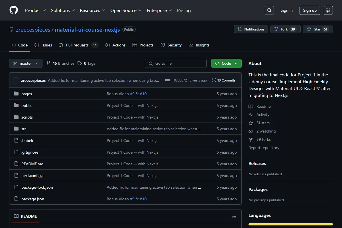Switch to the Pull requests tab
Screen dimensions: 342x228
click(79, 45)
